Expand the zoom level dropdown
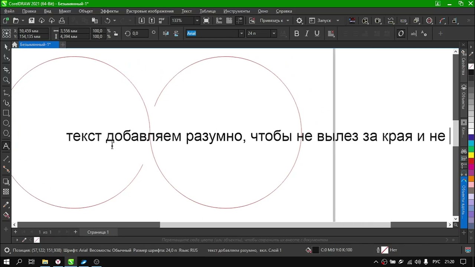Screen dimensions: 475x267 coord(197,21)
